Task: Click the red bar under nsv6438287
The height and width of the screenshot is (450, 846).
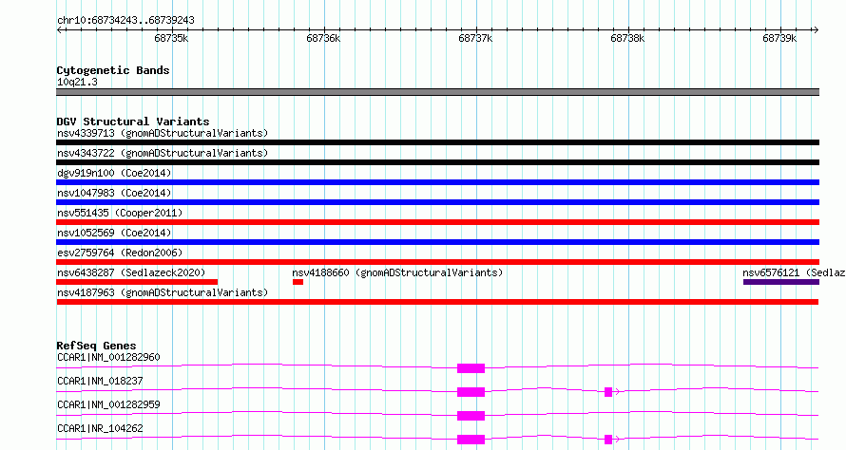Action: click(x=137, y=282)
